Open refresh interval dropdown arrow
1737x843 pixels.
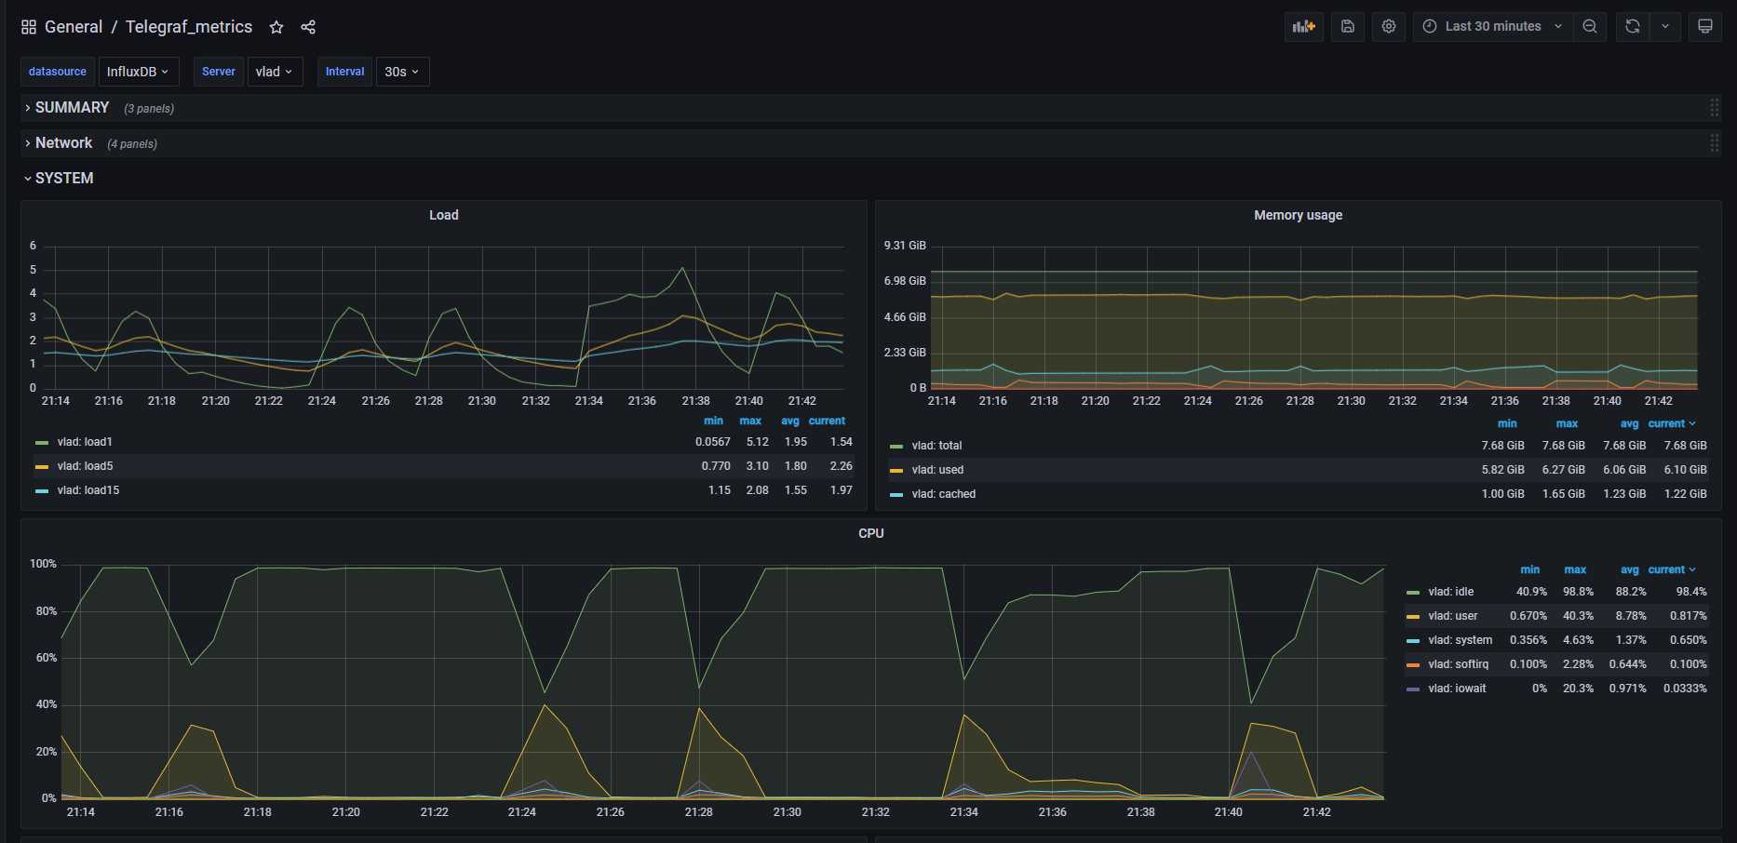1665,26
